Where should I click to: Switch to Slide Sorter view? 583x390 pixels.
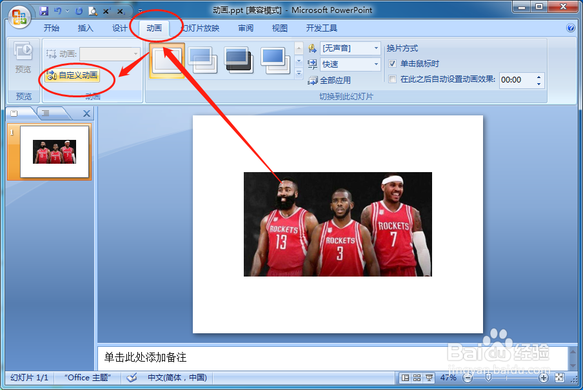click(417, 378)
